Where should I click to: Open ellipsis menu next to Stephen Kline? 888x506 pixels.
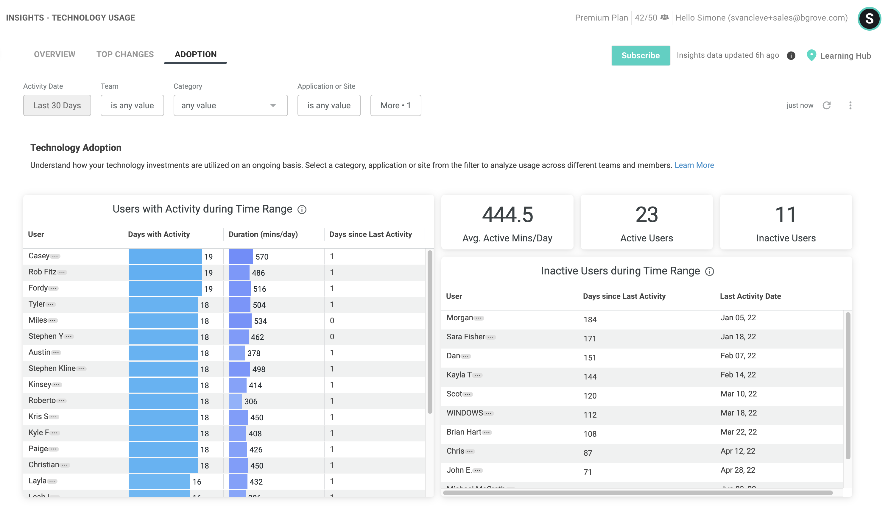81,368
